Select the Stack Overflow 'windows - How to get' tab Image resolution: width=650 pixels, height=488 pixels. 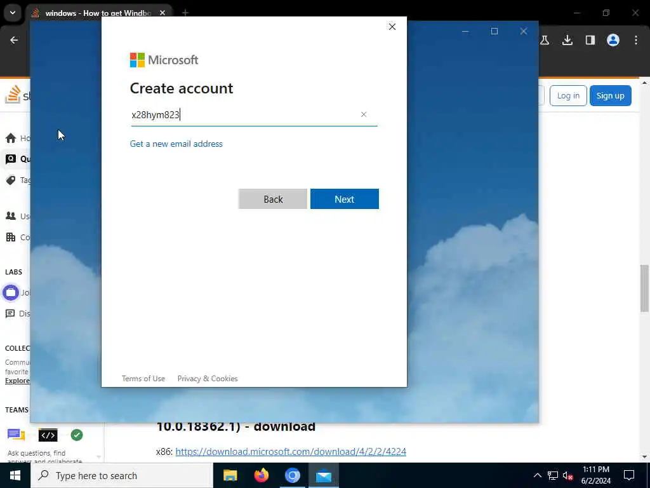98,13
